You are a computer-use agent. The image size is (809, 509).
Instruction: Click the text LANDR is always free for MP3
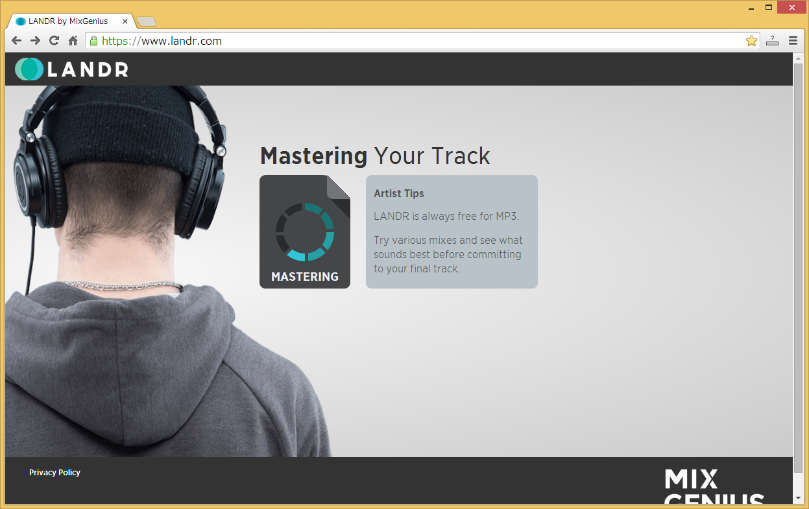tap(446, 216)
